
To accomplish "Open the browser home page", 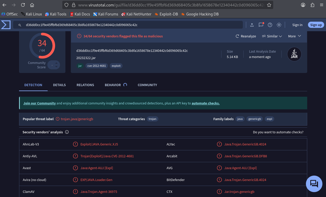I will coord(32,5).
